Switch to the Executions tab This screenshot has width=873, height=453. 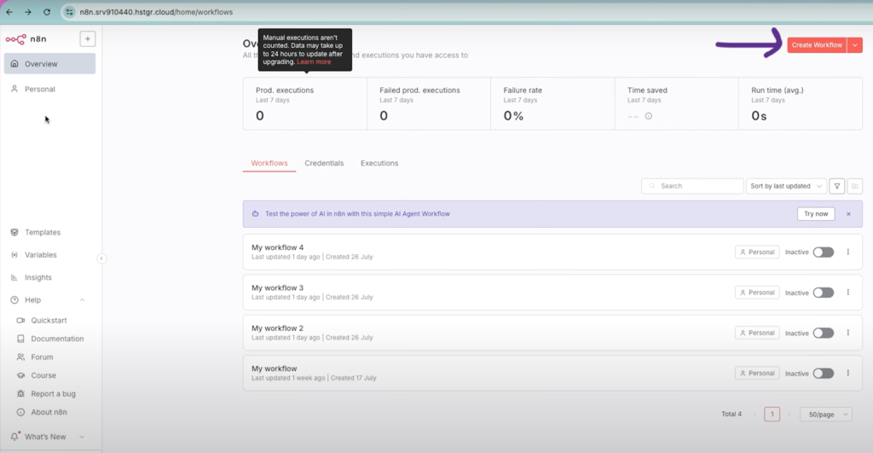click(379, 163)
